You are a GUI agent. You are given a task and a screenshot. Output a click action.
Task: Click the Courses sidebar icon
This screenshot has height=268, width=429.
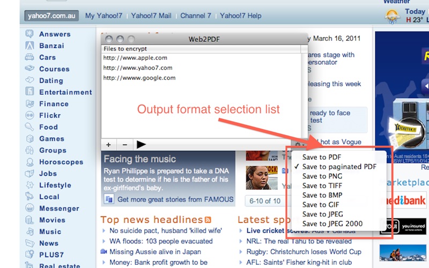pyautogui.click(x=29, y=69)
